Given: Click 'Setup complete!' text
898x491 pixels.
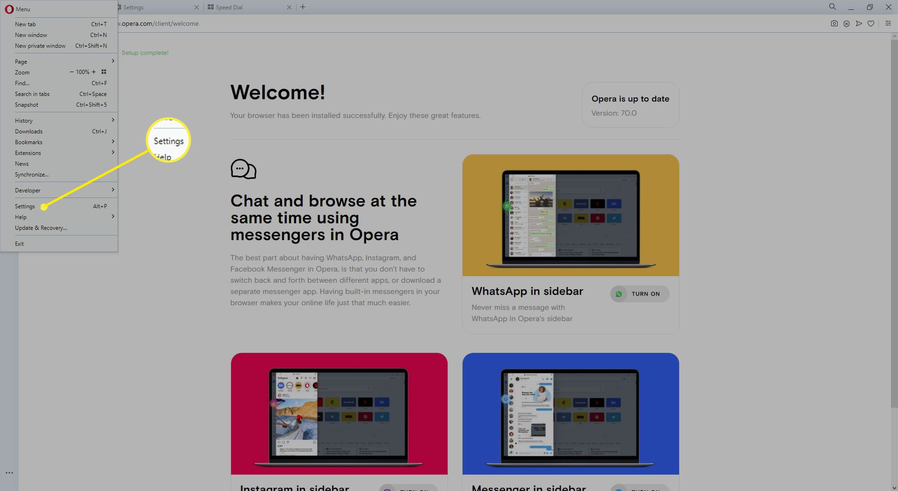Looking at the screenshot, I should coord(145,53).
